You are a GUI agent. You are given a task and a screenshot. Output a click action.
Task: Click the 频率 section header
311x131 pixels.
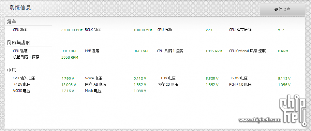pos(11,21)
